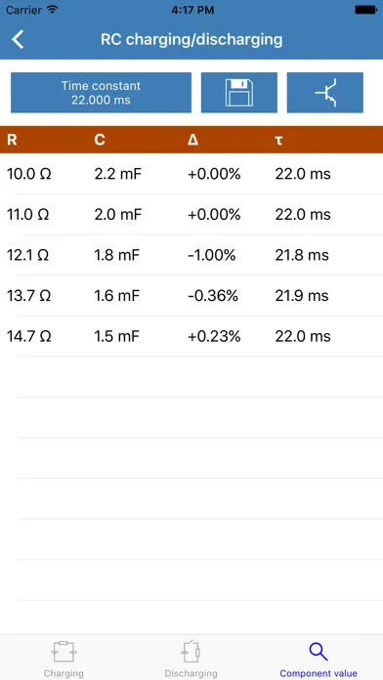Tap the back arrow in header

[x=18, y=39]
